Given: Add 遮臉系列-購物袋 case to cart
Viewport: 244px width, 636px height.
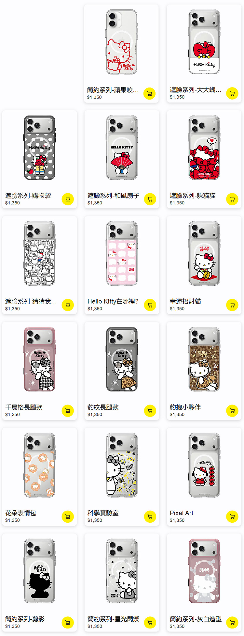Looking at the screenshot, I should (x=68, y=199).
